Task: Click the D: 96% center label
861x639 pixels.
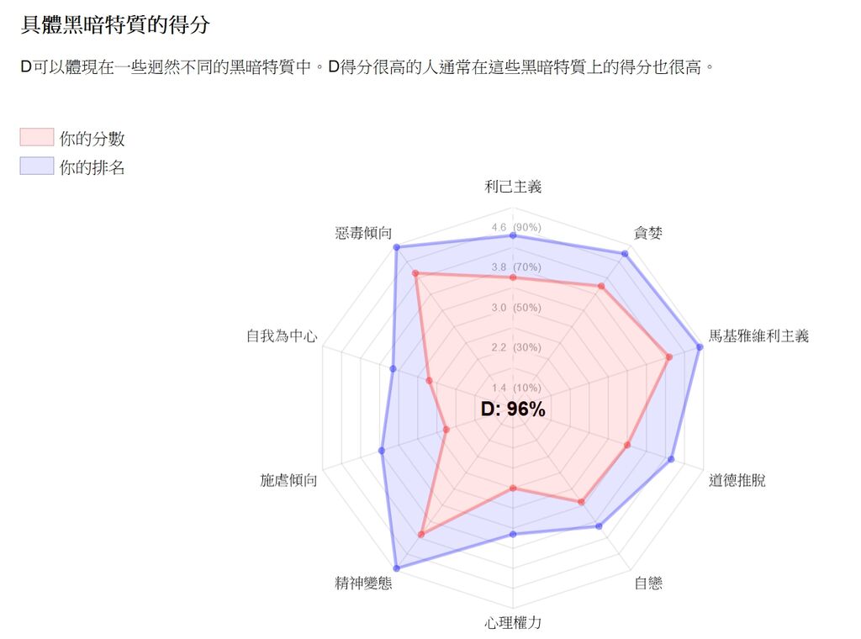Action: (513, 409)
